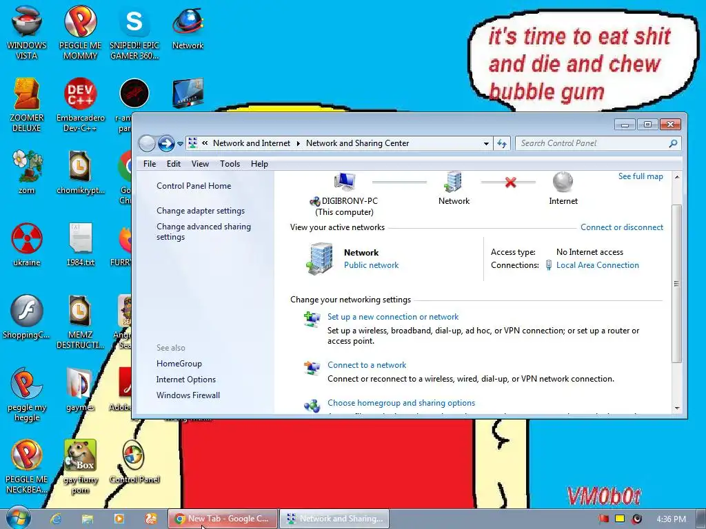The width and height of the screenshot is (706, 529).
Task: Expand the Network and Internet breadcrumb arrow
Action: (298, 143)
